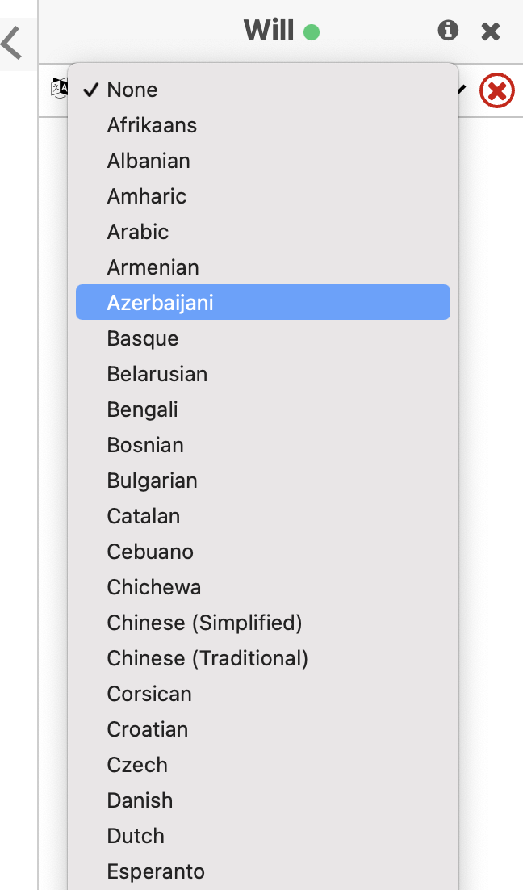This screenshot has width=523, height=890.
Task: Select Esperanto in the list
Action: pyautogui.click(x=263, y=871)
